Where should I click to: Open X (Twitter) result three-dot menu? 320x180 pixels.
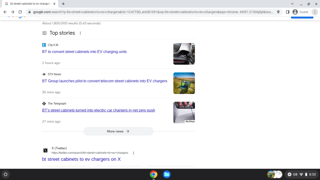pyautogui.click(x=133, y=153)
